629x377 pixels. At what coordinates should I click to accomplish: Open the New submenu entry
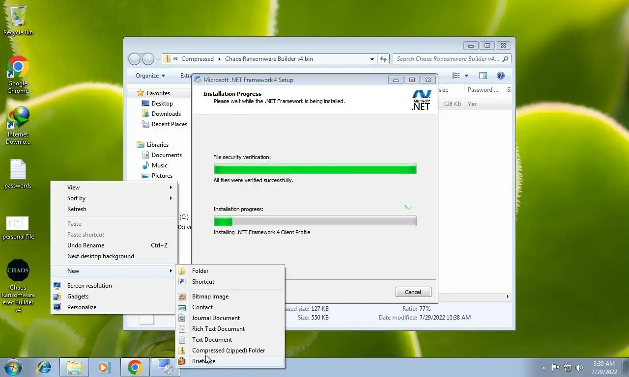(114, 271)
